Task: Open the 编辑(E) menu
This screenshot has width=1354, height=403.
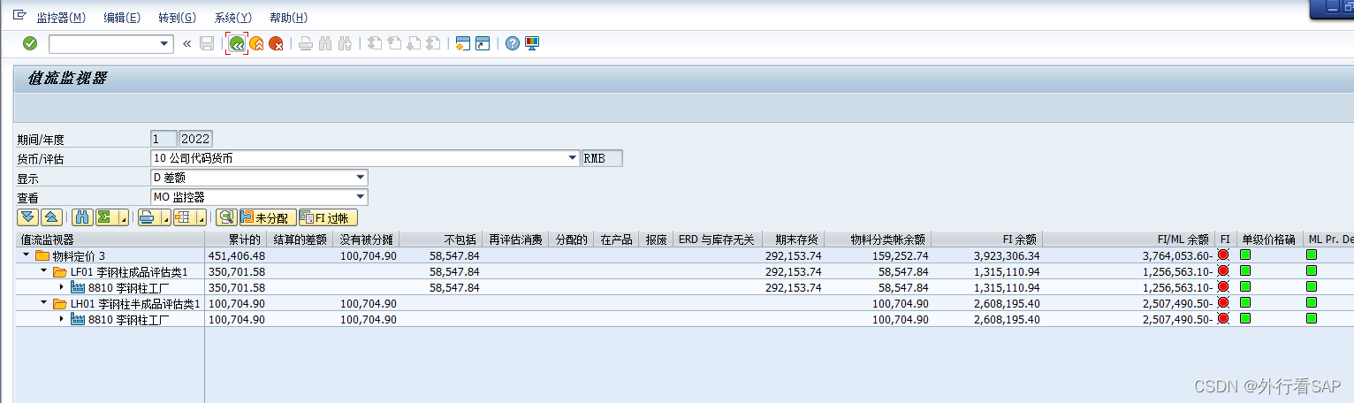Action: [122, 18]
